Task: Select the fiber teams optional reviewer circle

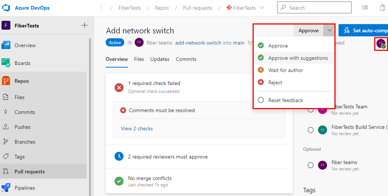Action: tap(311, 165)
